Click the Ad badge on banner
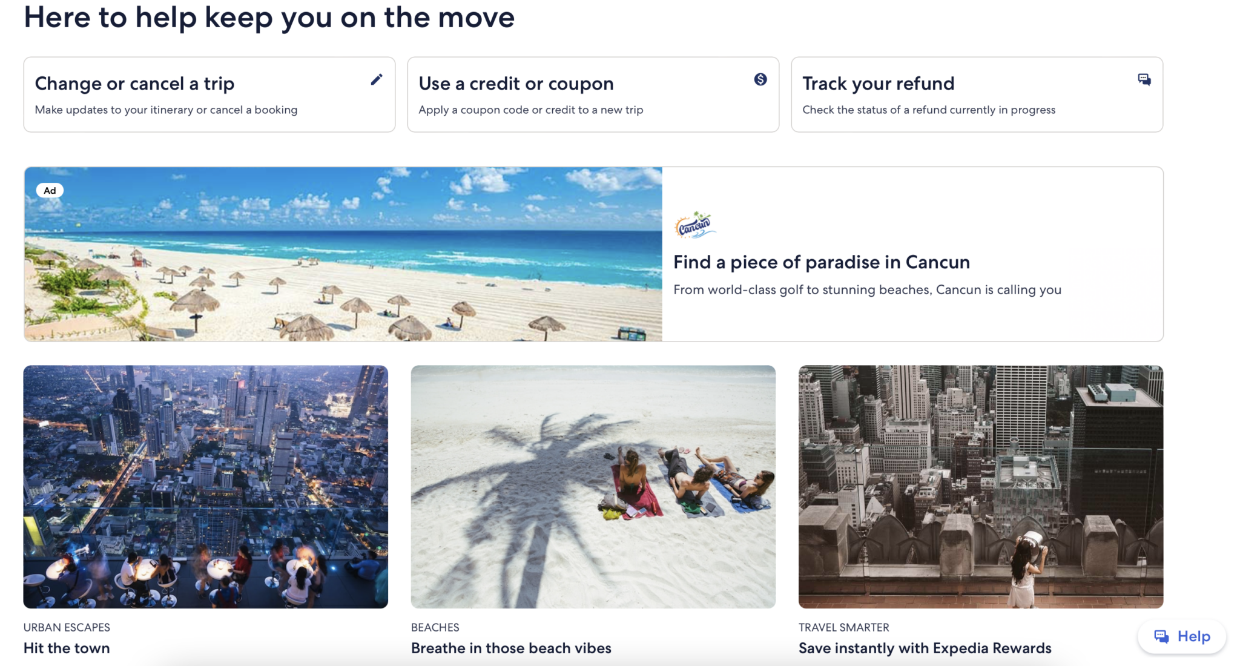The height and width of the screenshot is (666, 1240). tap(50, 191)
